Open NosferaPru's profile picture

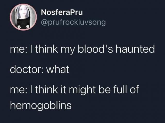23,17
